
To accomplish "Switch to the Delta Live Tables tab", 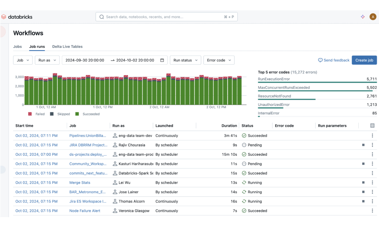I will coord(67,47).
